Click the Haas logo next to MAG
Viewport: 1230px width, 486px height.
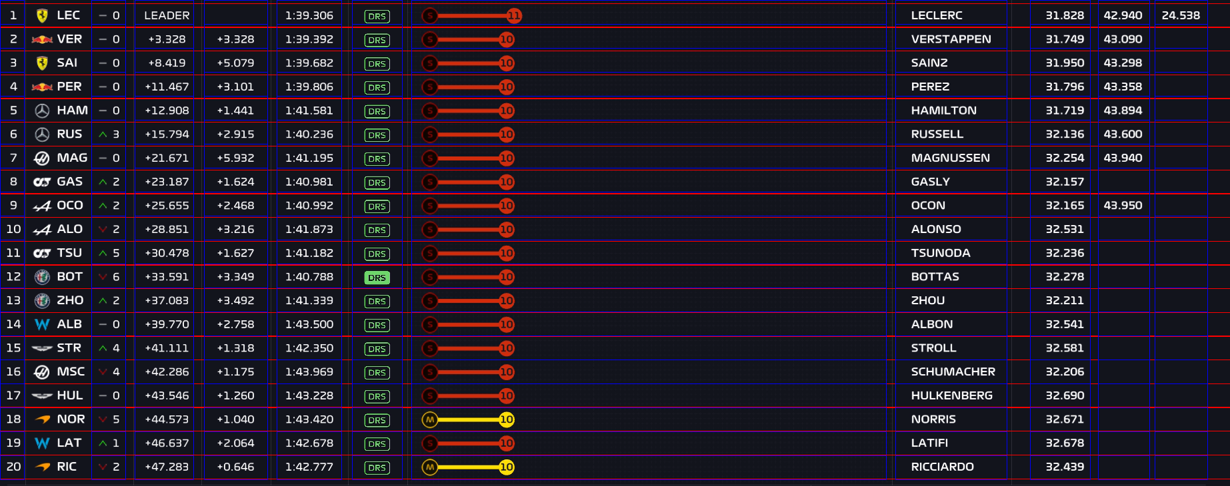[x=42, y=158]
